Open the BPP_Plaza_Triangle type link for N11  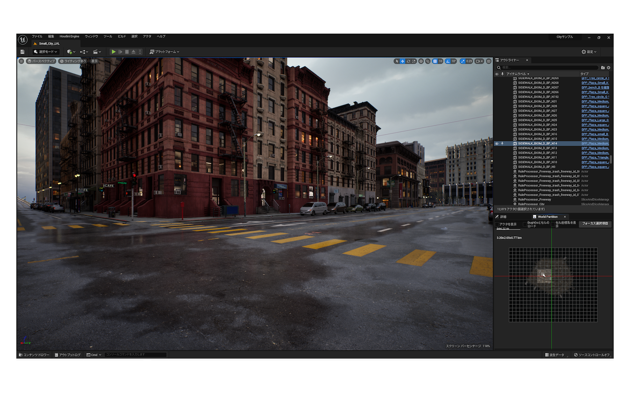coord(595,157)
